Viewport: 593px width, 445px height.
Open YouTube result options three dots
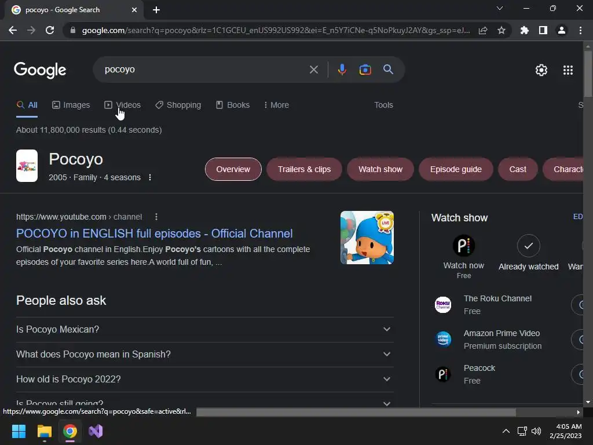[x=156, y=217]
